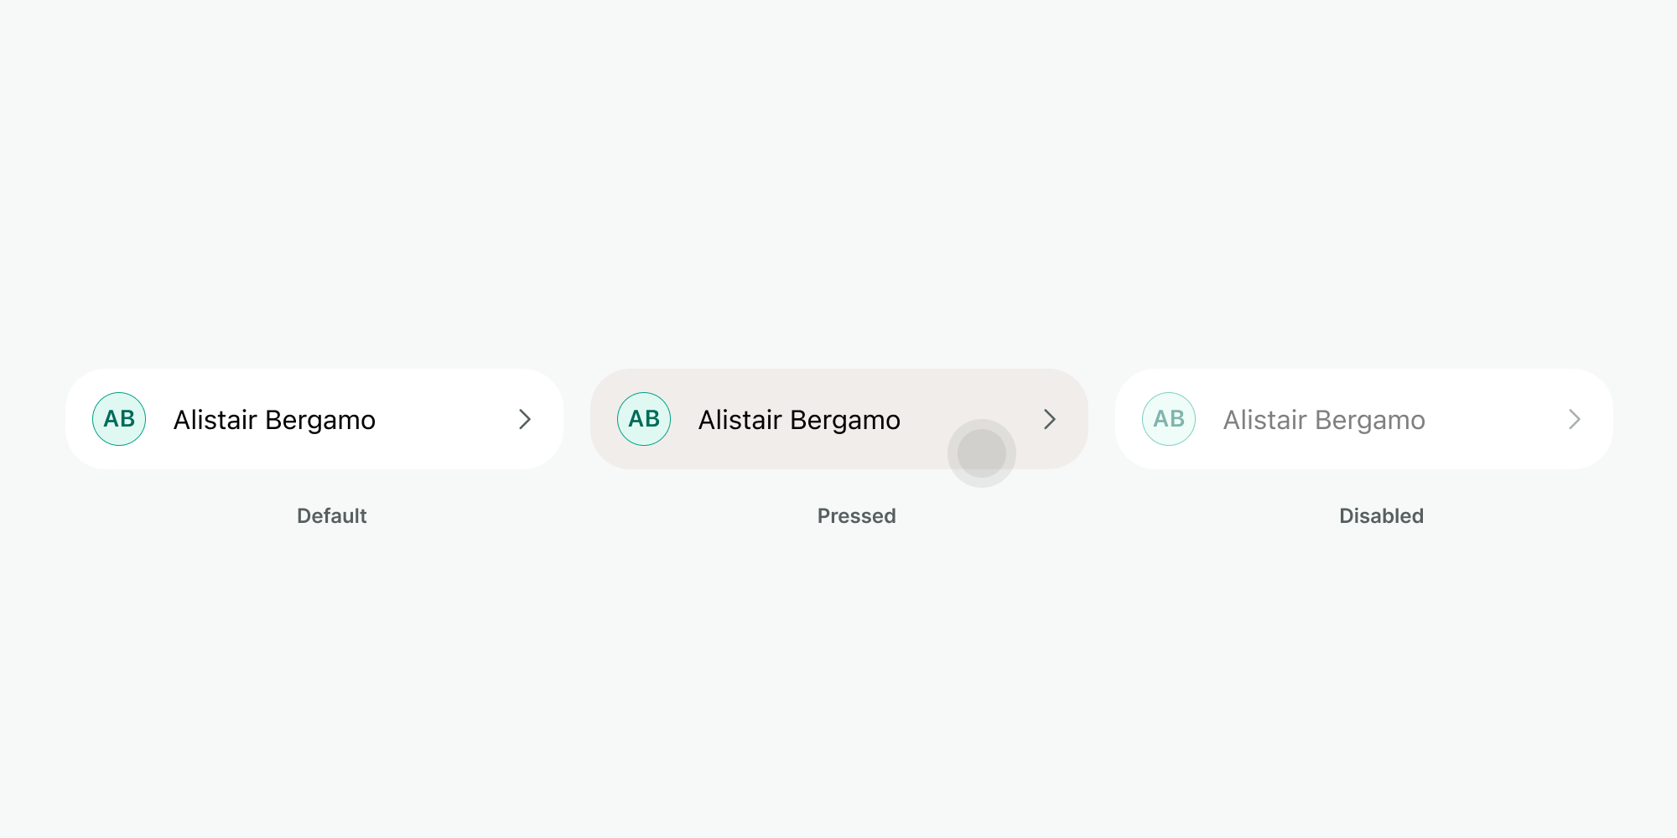
Task: Open the Default card using its chevron arrow
Action: (x=525, y=419)
